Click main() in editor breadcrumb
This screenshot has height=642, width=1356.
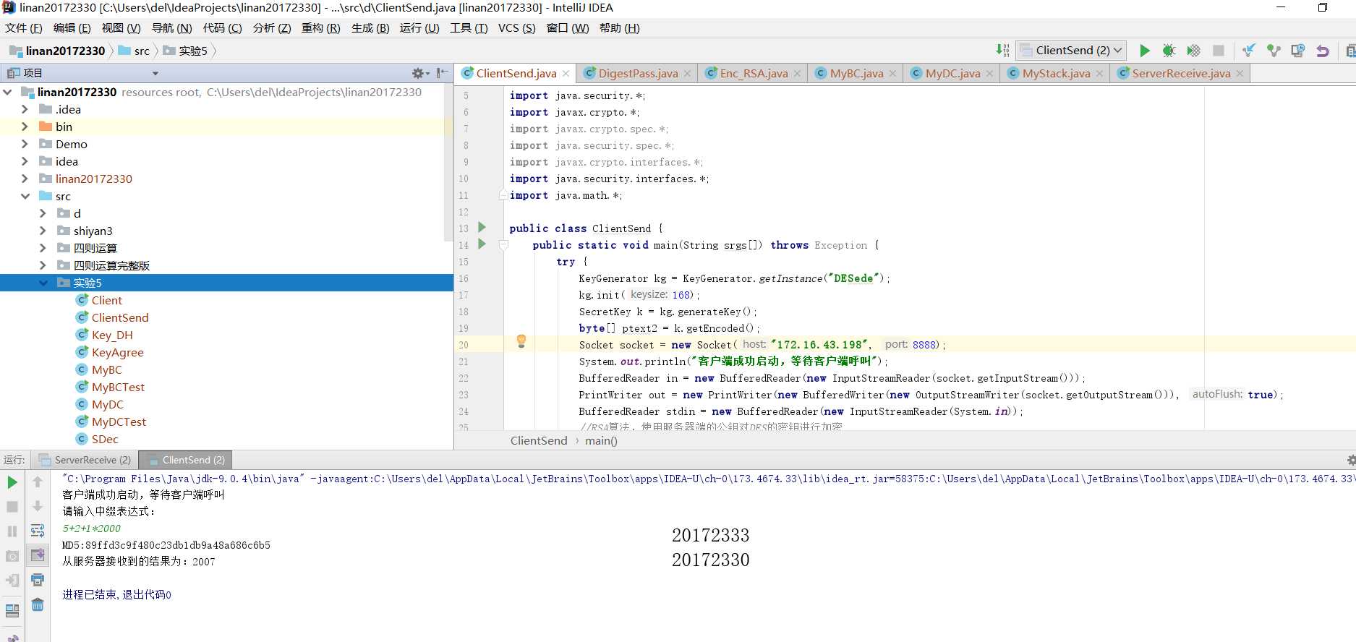(x=601, y=440)
